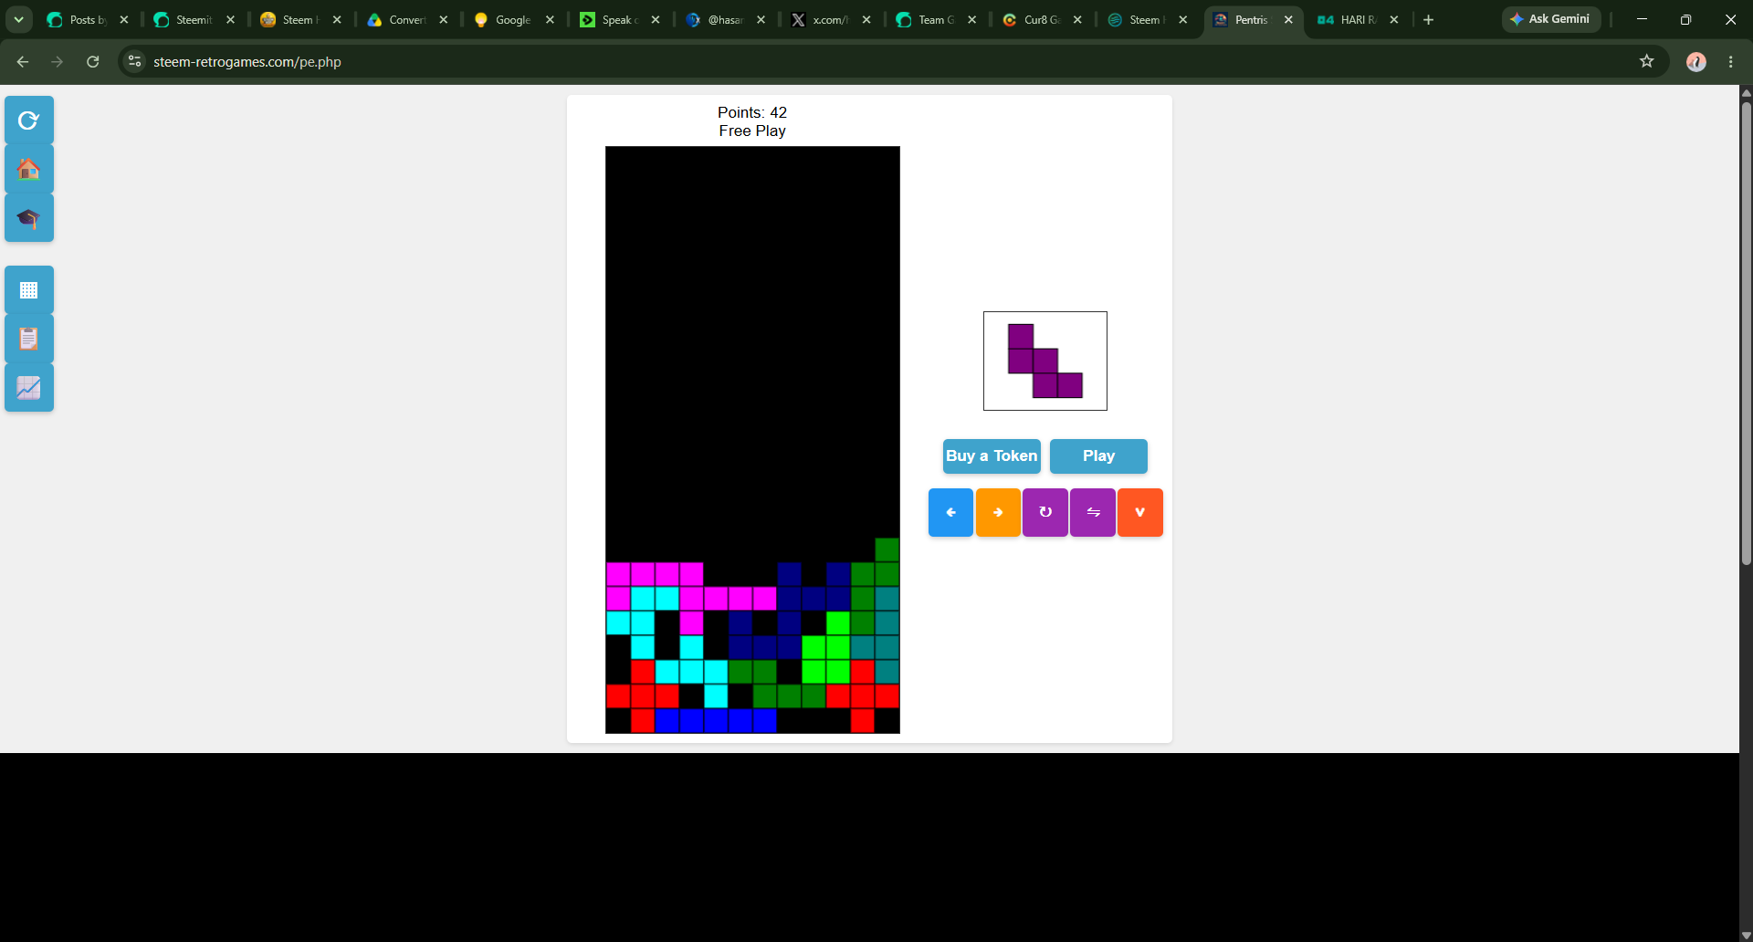Move piece left with blue arrow button
This screenshot has width=1753, height=942.
[x=950, y=512]
